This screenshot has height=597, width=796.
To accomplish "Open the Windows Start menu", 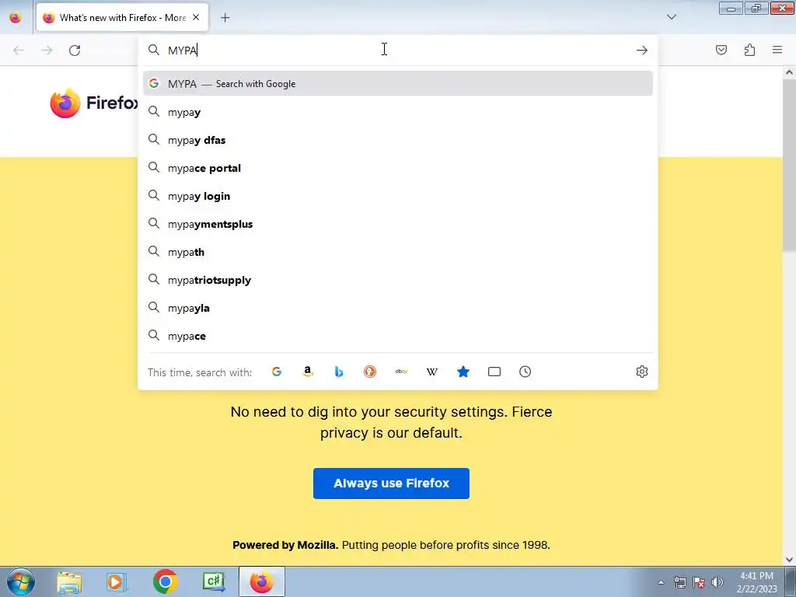I will (21, 581).
